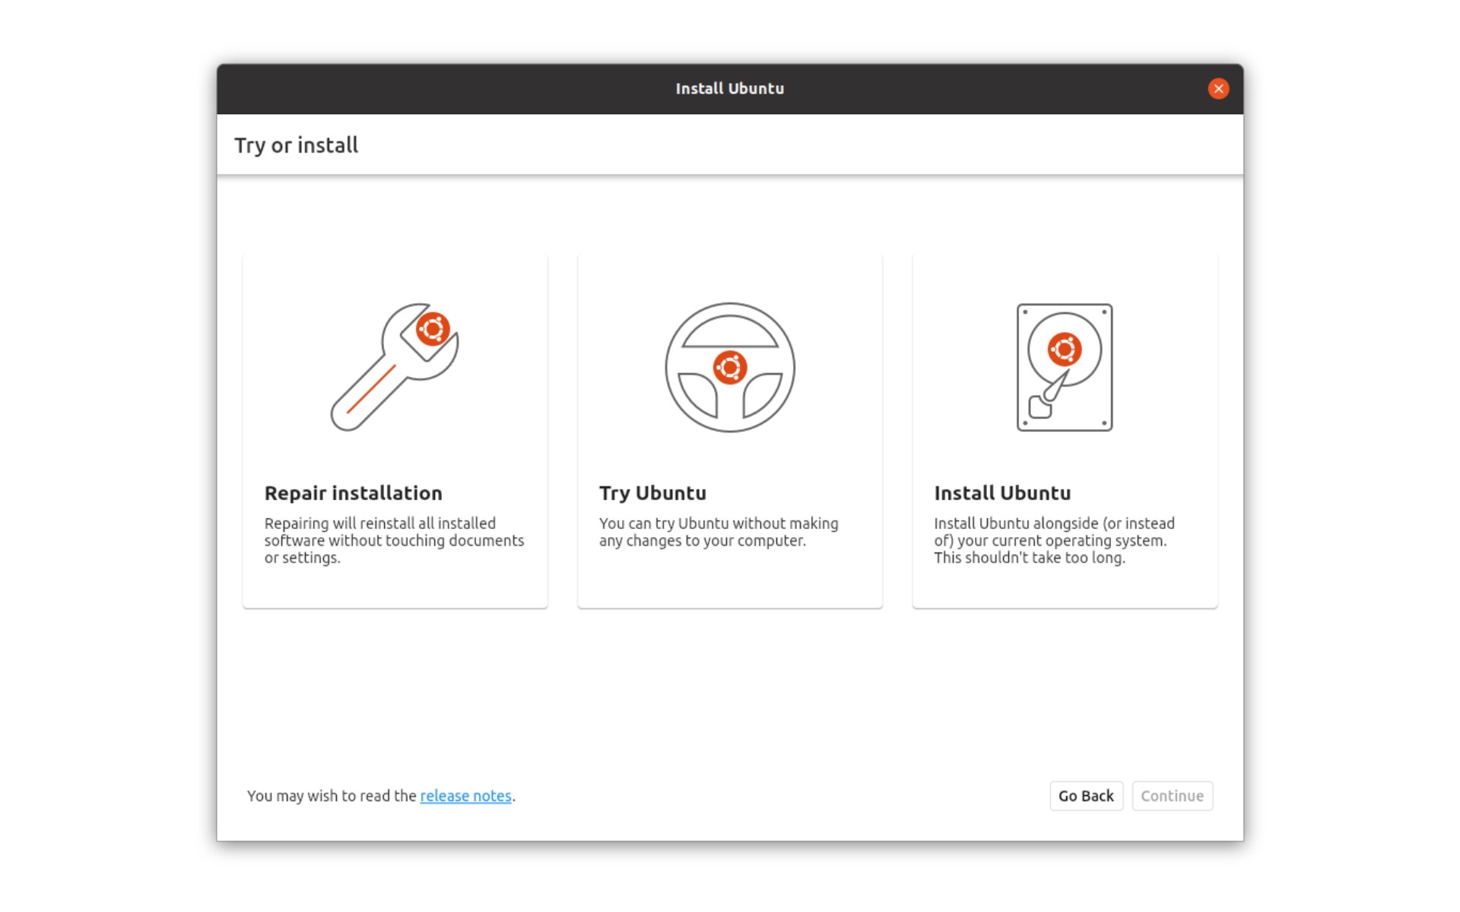Click the orange close icon in the titlebar
The height and width of the screenshot is (912, 1460).
click(x=1218, y=88)
